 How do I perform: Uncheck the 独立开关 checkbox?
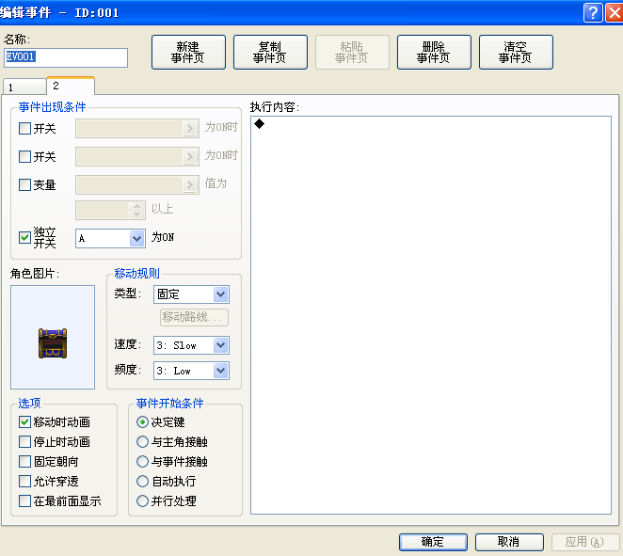[24, 237]
